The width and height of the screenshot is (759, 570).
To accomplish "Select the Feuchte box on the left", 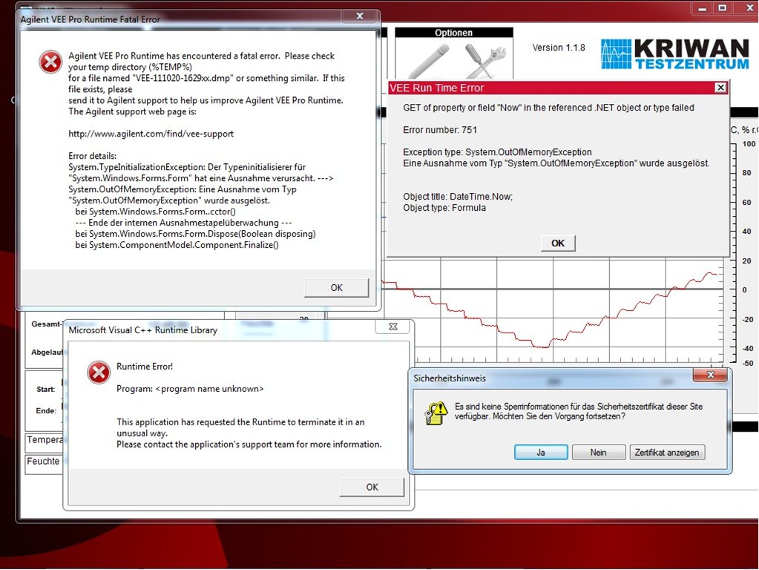I will (x=44, y=462).
